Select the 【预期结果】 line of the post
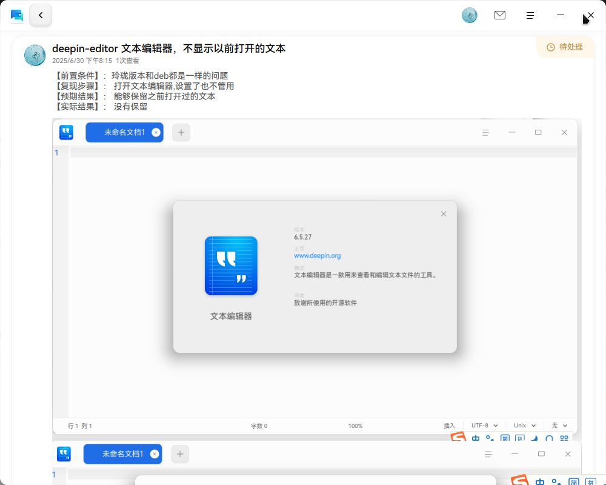This screenshot has height=485, width=606. click(134, 96)
